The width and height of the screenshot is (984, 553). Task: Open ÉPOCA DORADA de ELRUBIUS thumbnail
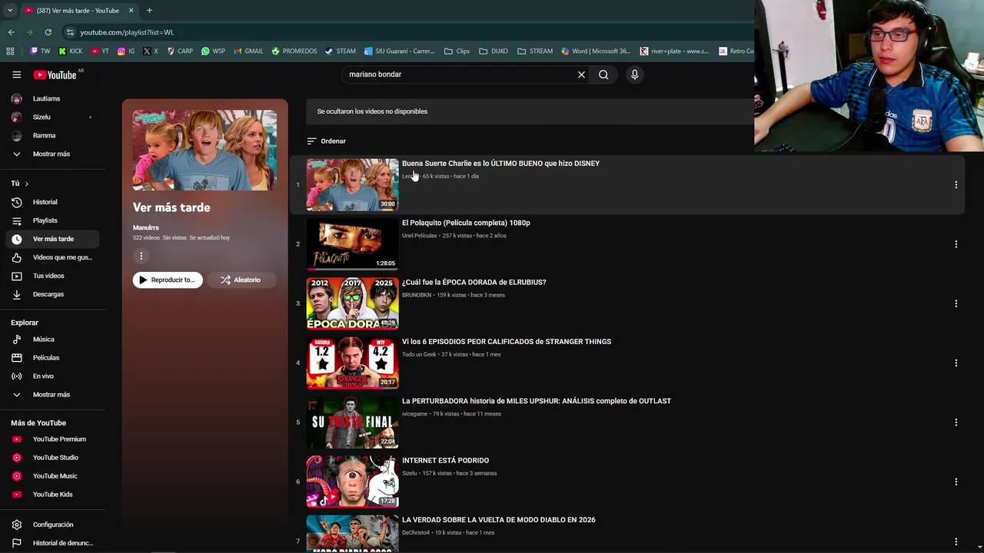tap(352, 303)
